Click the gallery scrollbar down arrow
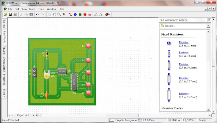This screenshot has width=217, height=123. click(208, 109)
